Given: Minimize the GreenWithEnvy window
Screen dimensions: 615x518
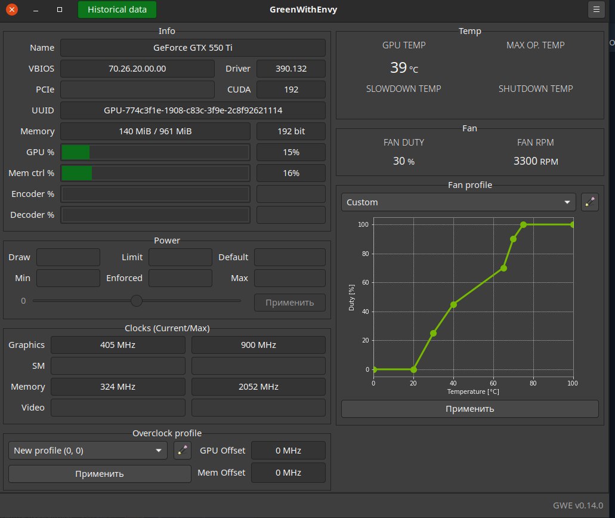Looking at the screenshot, I should tap(36, 10).
